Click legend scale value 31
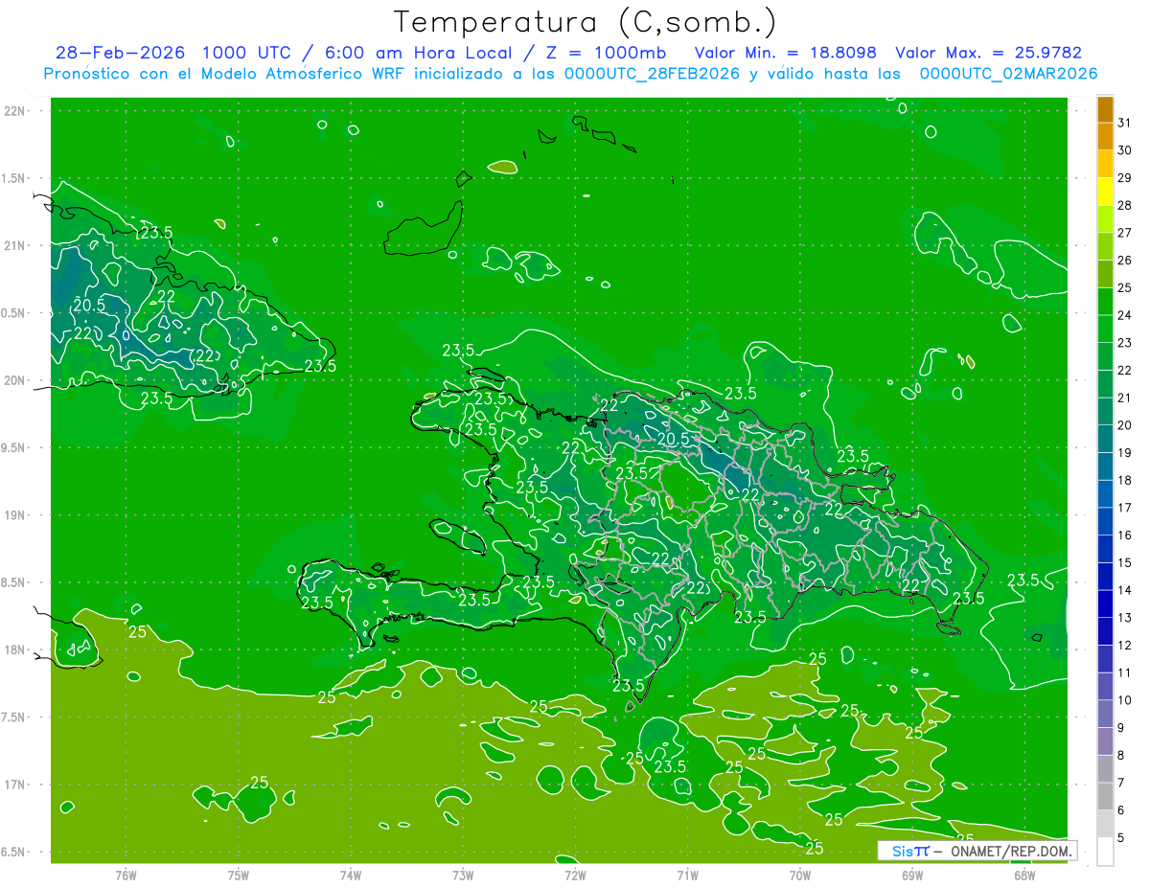The image size is (1150, 888). tap(1124, 123)
